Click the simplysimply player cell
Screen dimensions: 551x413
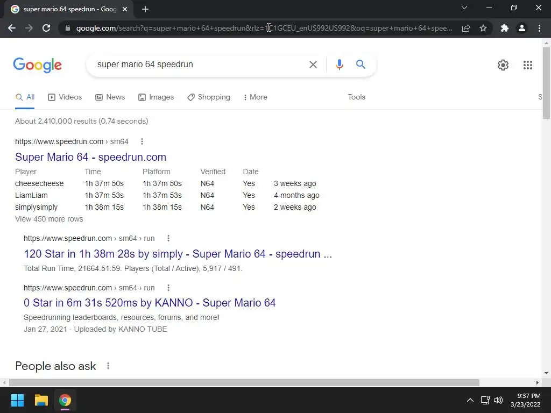point(36,208)
